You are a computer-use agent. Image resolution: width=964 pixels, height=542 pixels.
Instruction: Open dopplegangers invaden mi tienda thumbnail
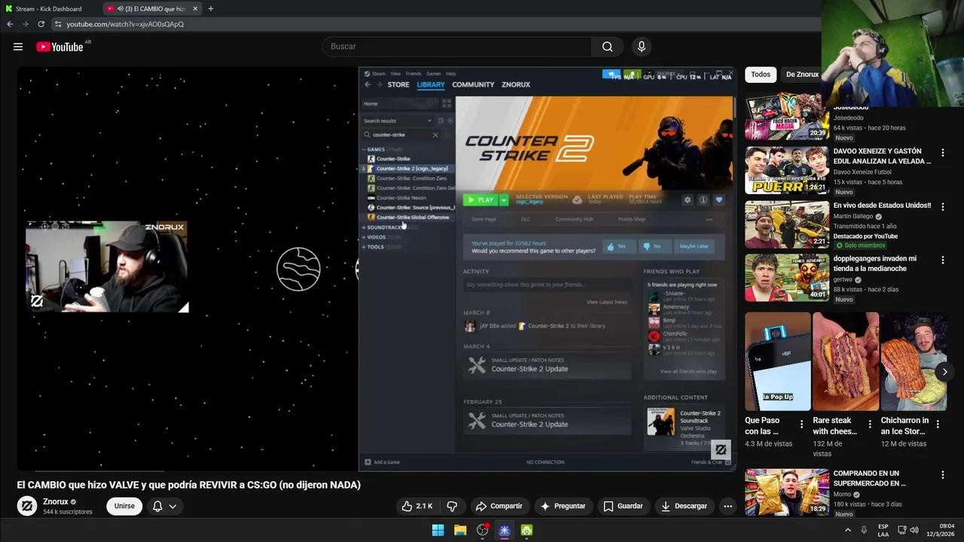[787, 278]
